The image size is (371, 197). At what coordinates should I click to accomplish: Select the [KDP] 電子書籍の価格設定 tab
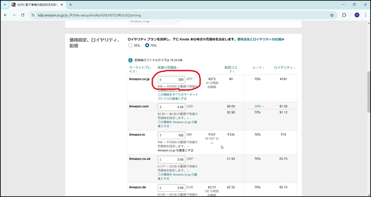(37, 5)
